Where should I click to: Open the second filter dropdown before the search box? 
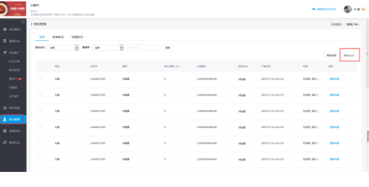click(108, 48)
